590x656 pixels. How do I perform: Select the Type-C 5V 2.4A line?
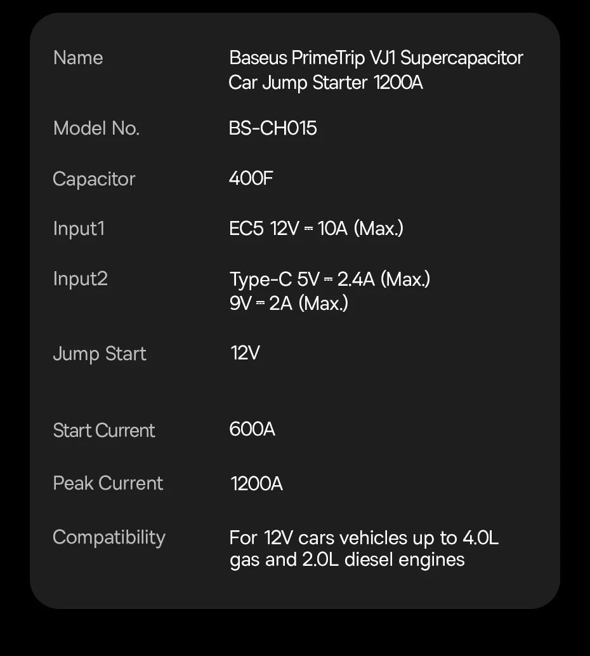click(x=330, y=279)
